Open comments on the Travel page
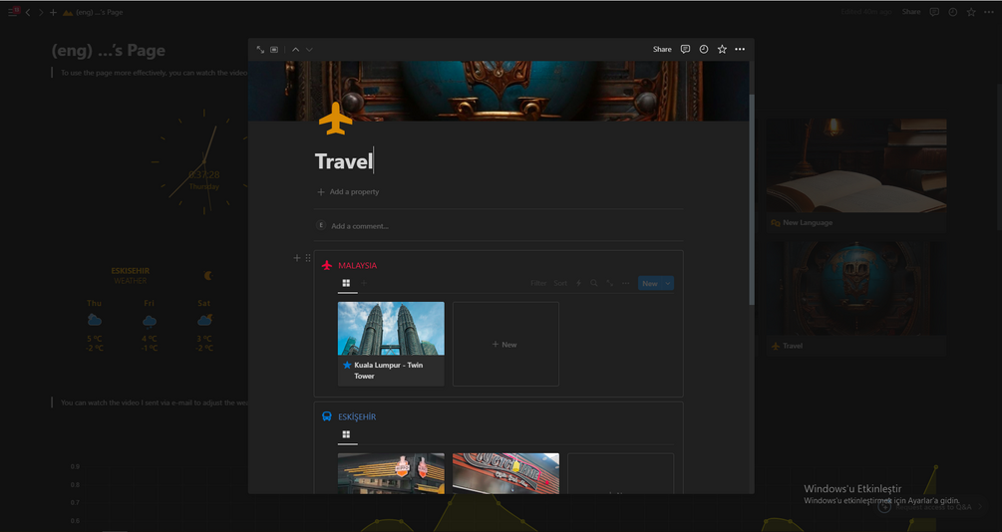1002x532 pixels. point(685,49)
